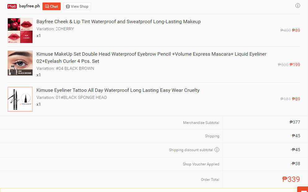Open the Kimuse Eyeliner Tattoo thumbnail
Screen dimensions: 308x192
(x=20, y=99)
